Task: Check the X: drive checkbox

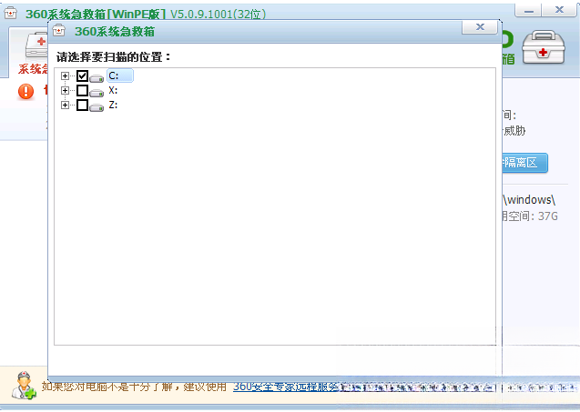Action: click(x=82, y=91)
